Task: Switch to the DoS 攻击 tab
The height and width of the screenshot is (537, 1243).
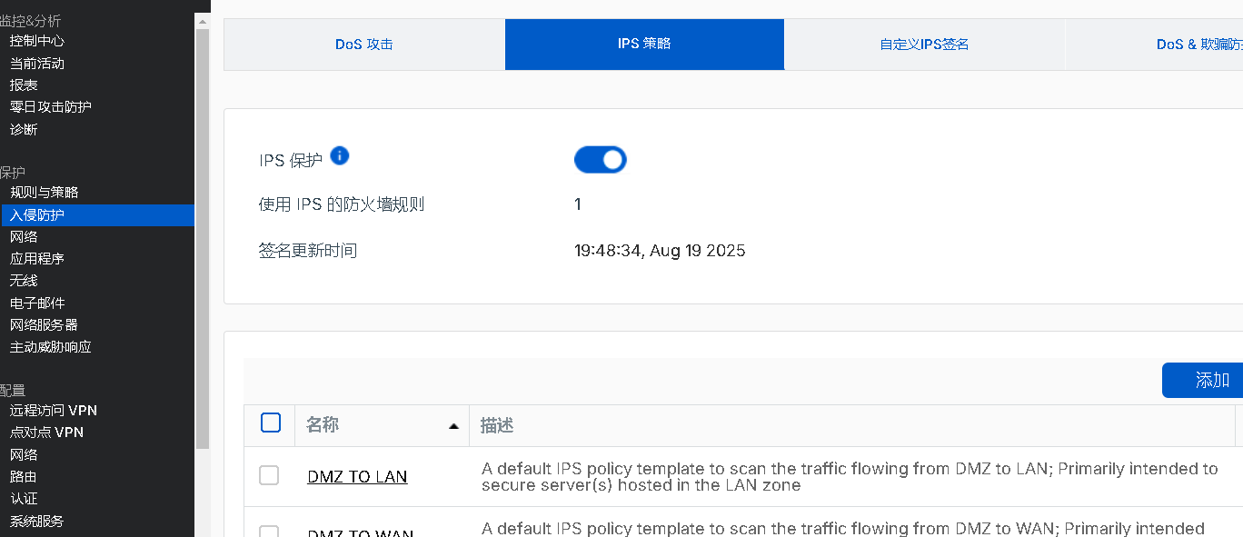Action: pyautogui.click(x=364, y=44)
